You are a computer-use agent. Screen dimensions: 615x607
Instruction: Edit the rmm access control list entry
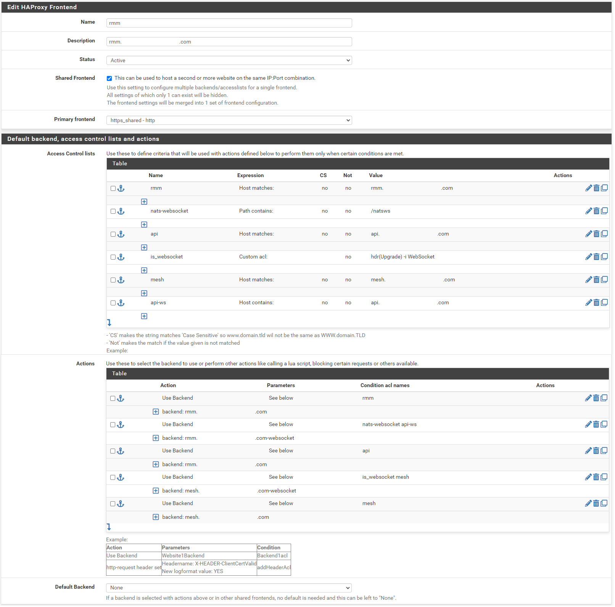pos(589,188)
